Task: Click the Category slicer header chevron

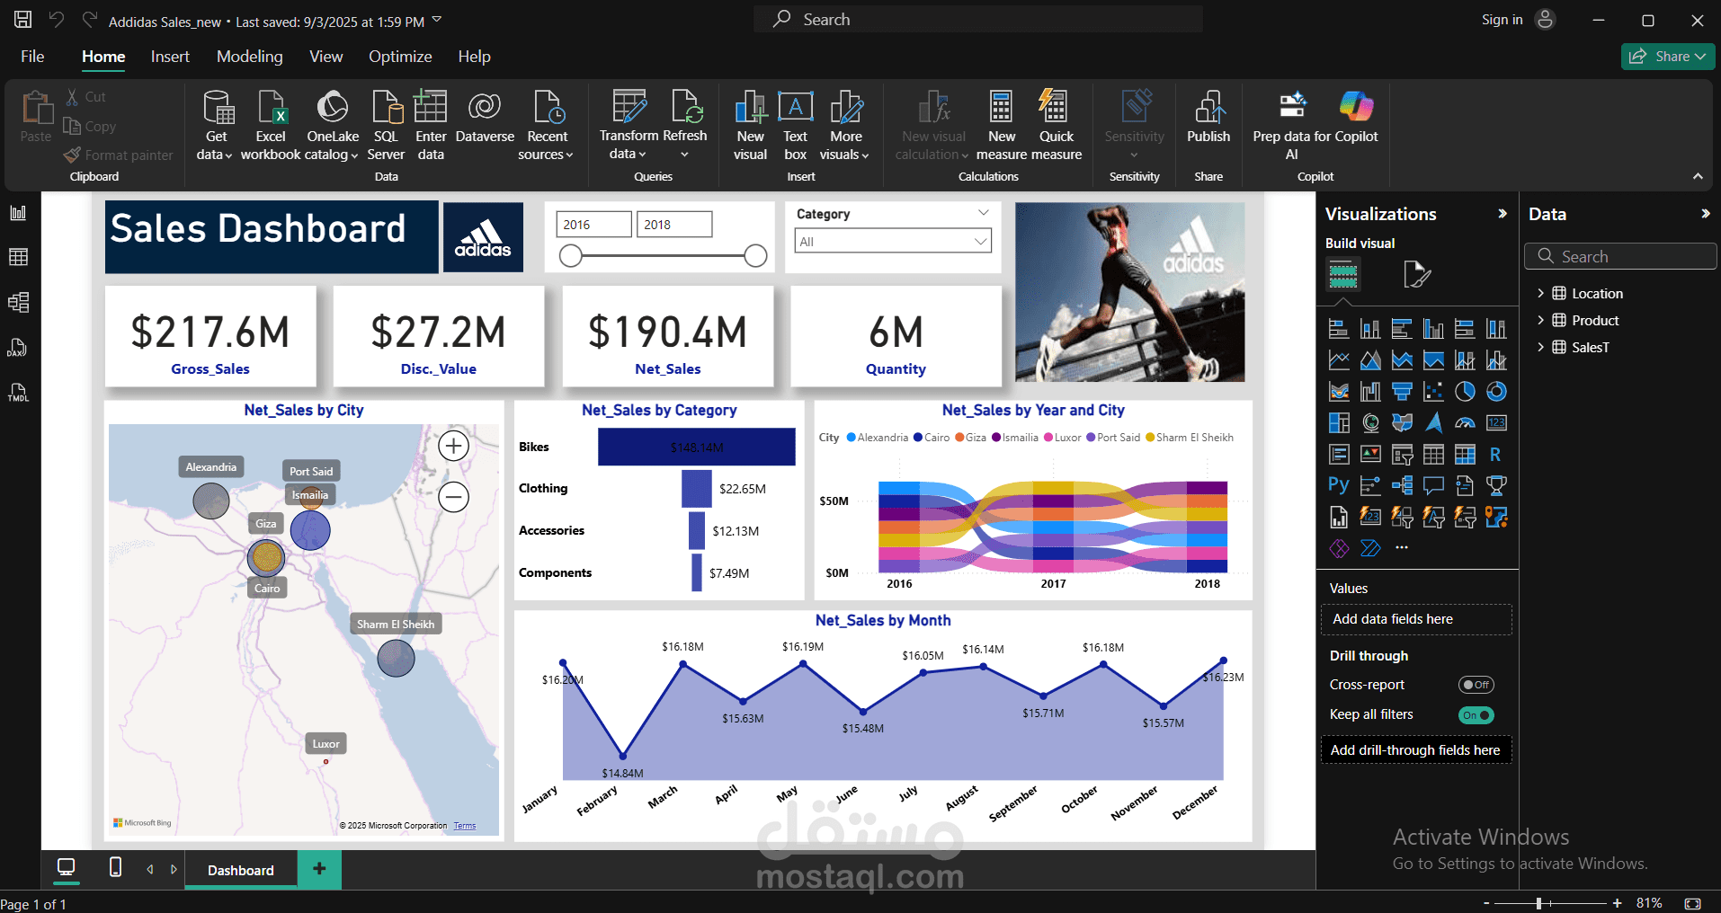Action: click(984, 213)
